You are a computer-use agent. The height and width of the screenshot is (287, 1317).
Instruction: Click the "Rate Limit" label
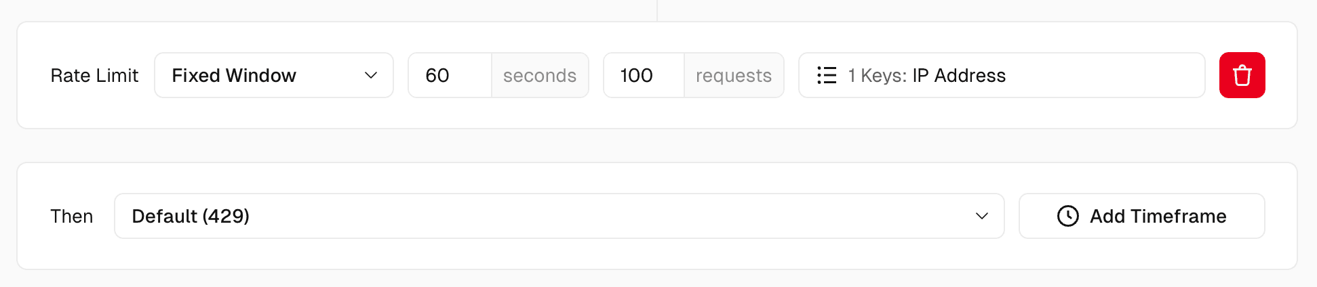[94, 75]
